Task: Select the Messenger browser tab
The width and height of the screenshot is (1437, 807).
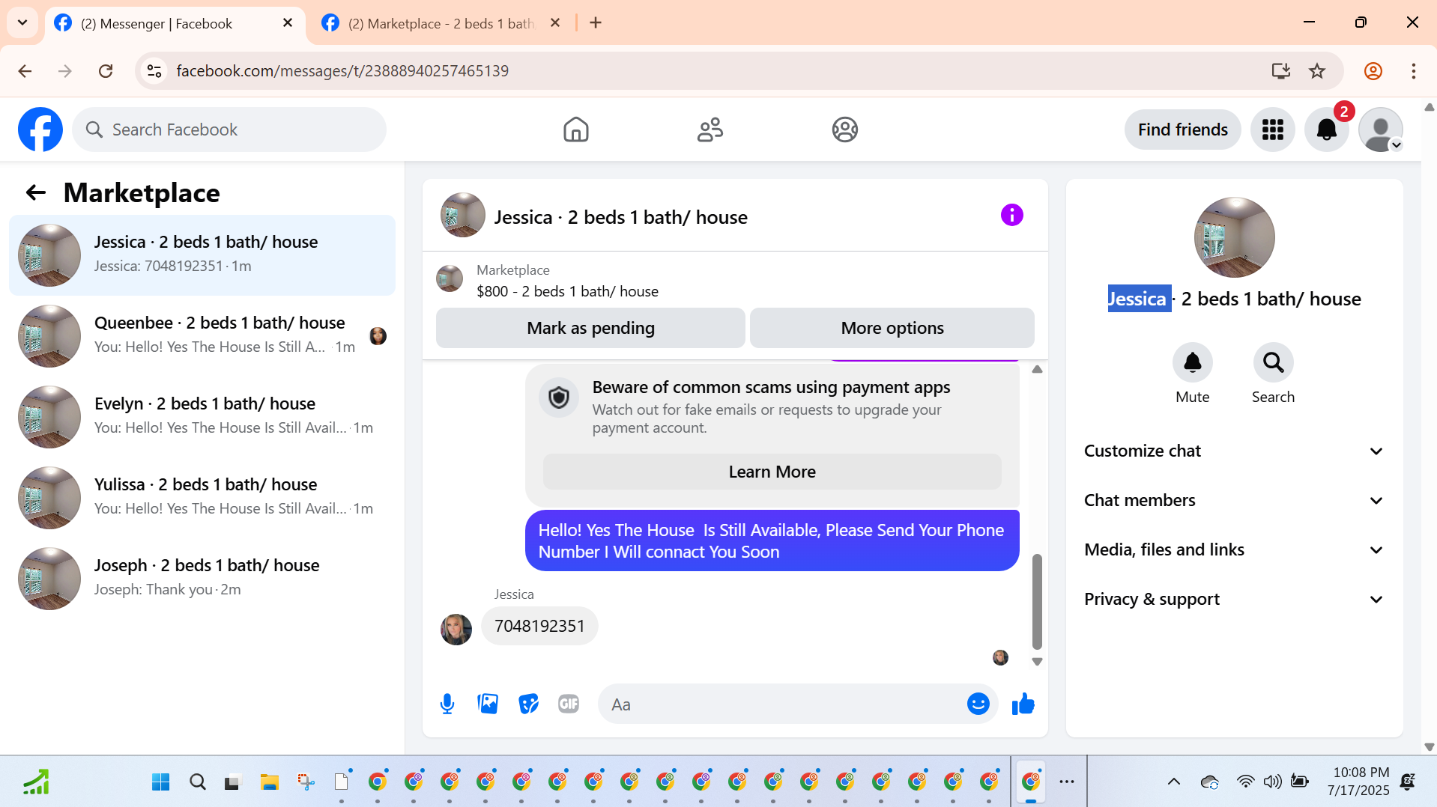Action: [174, 23]
